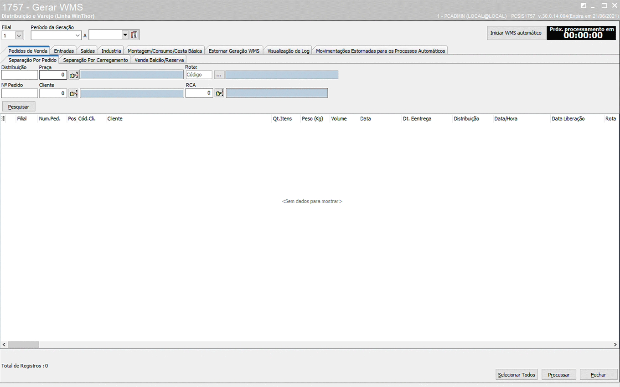Open the Estornar Geração WMS tab

click(x=234, y=51)
